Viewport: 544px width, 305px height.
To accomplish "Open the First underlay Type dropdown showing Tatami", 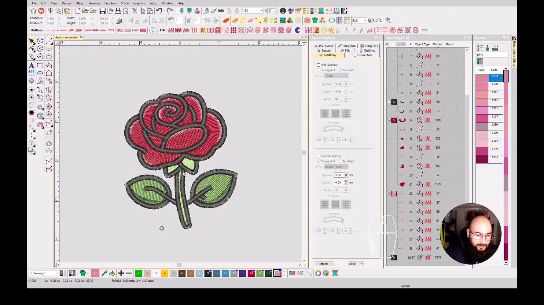I will tap(336, 76).
